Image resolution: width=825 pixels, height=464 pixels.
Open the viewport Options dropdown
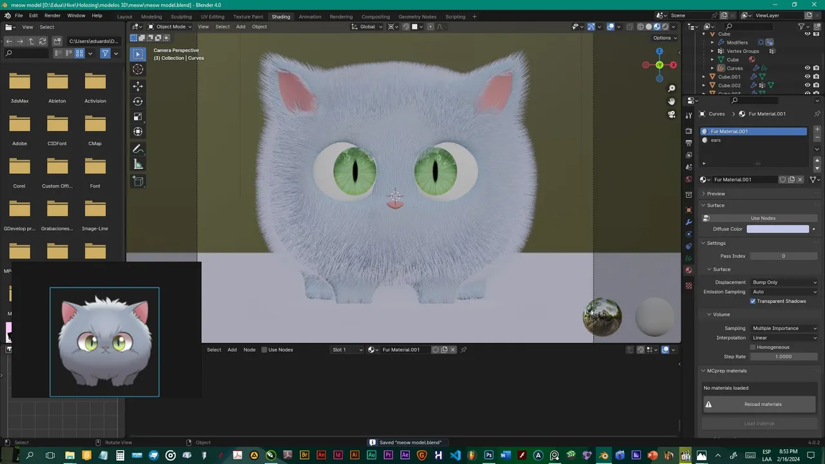coord(665,37)
